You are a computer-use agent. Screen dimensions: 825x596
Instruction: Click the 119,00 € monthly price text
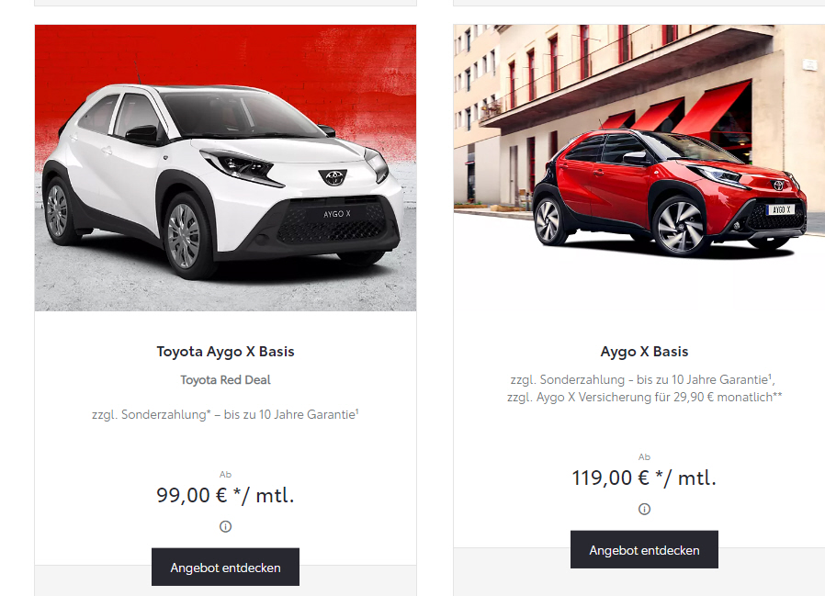tap(644, 478)
